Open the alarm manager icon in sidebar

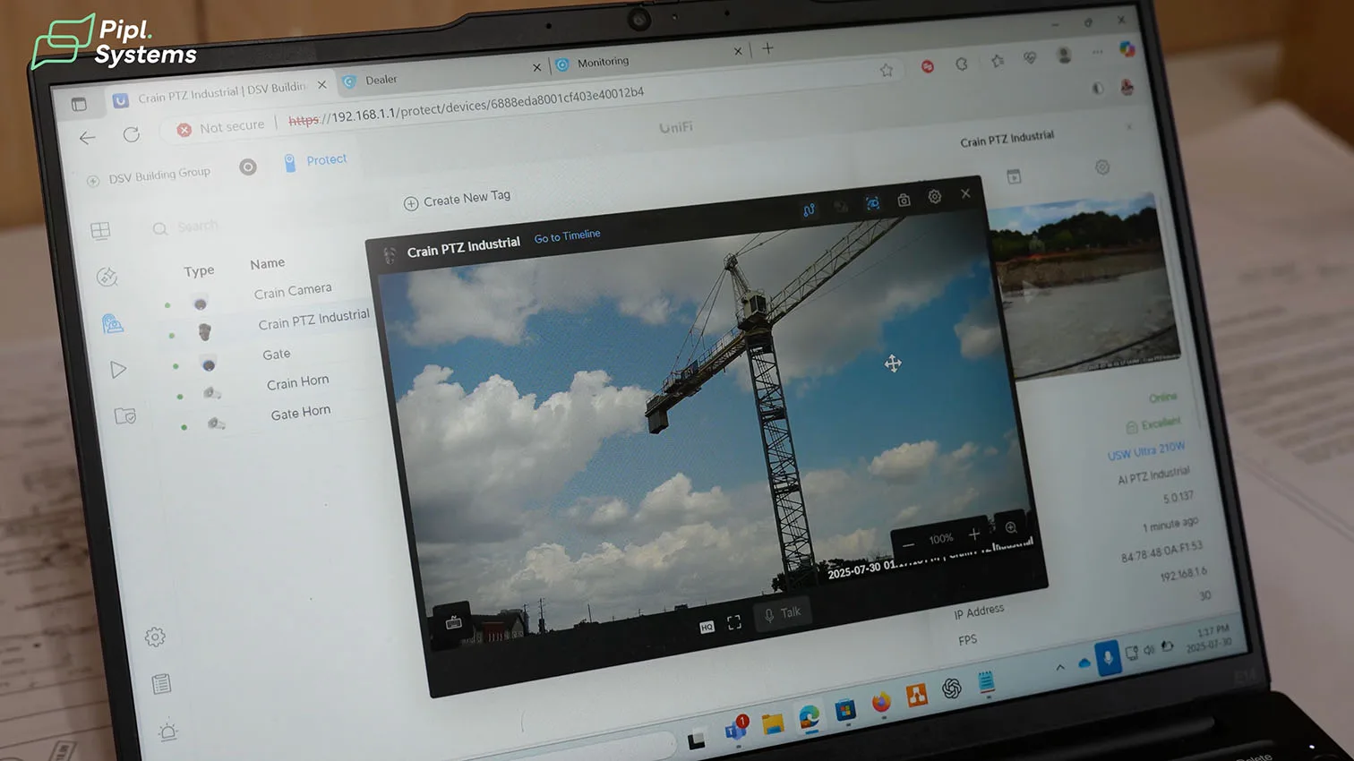(x=168, y=731)
